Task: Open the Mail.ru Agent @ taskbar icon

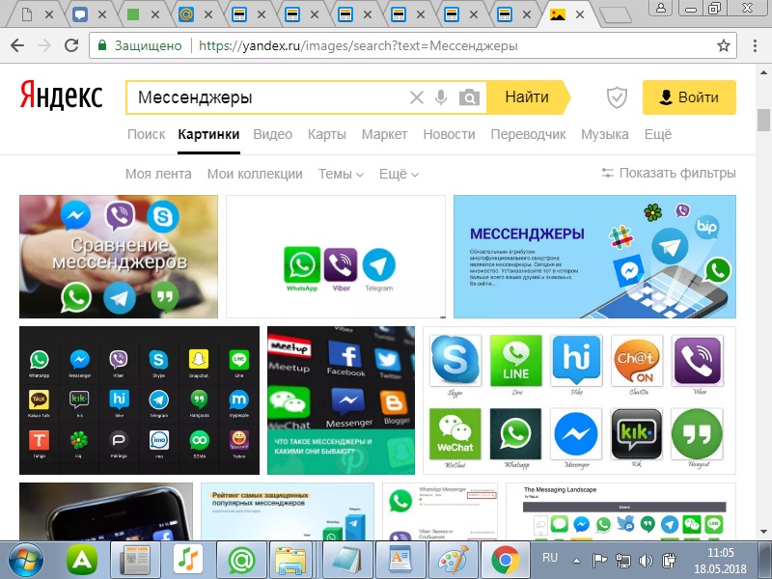Action: [x=241, y=561]
